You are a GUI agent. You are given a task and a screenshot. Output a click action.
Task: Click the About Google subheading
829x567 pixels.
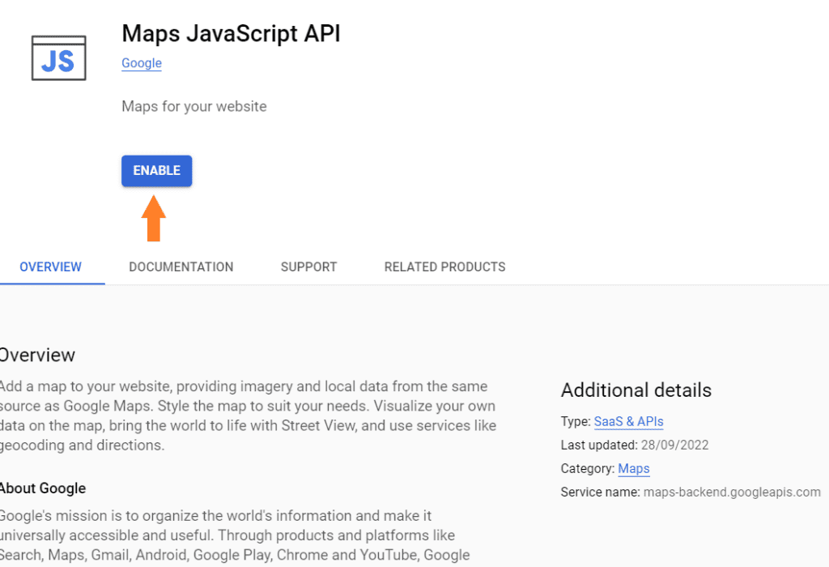pyautogui.click(x=43, y=488)
